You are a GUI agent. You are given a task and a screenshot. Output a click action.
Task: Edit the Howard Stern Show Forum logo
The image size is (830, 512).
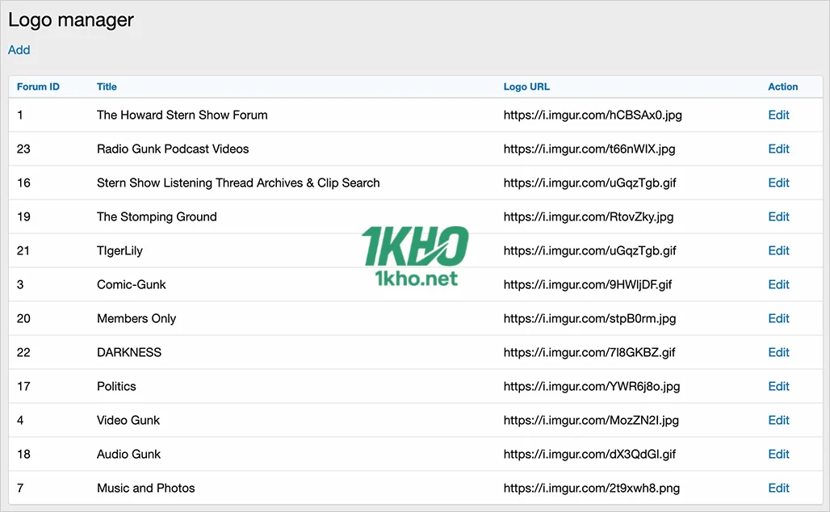(x=778, y=115)
